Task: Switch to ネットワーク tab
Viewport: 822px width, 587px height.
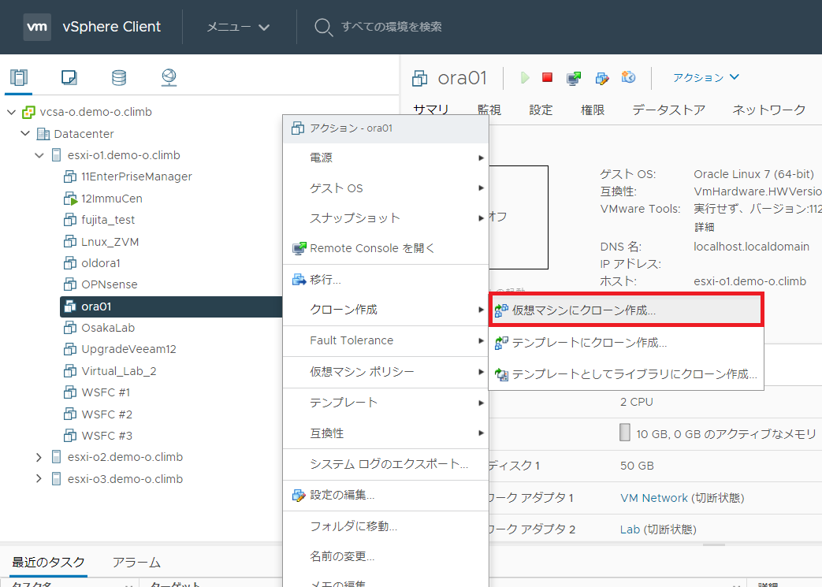Action: (x=769, y=110)
